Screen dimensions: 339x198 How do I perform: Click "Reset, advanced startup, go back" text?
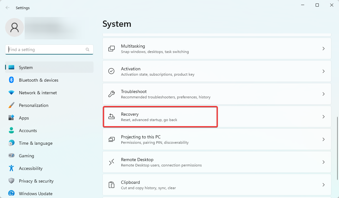pos(149,120)
